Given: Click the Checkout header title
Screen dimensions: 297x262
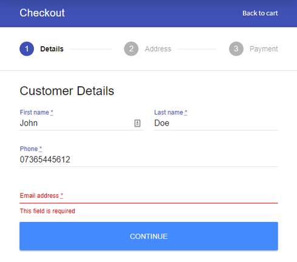Looking at the screenshot, I should pyautogui.click(x=42, y=13).
